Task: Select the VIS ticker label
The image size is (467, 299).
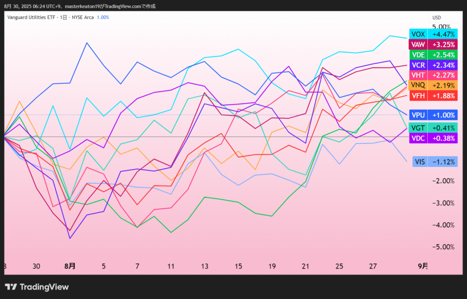Action: (420, 162)
